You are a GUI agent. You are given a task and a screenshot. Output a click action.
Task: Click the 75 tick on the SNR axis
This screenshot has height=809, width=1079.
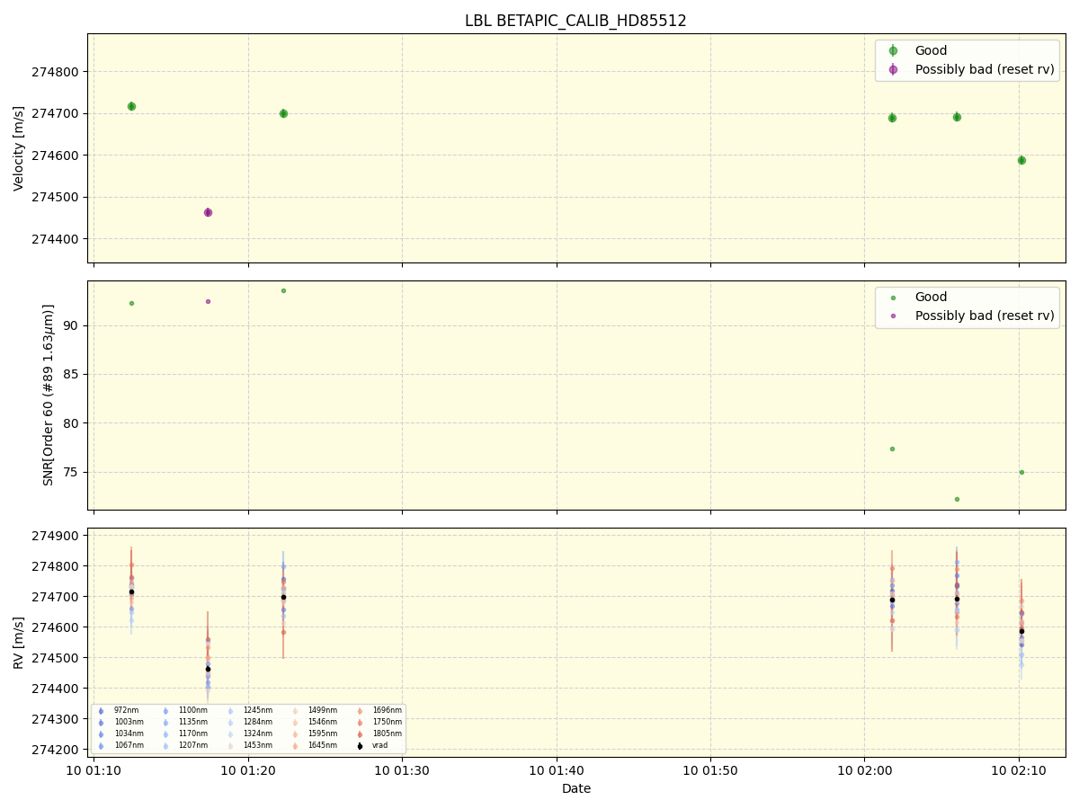[72, 473]
